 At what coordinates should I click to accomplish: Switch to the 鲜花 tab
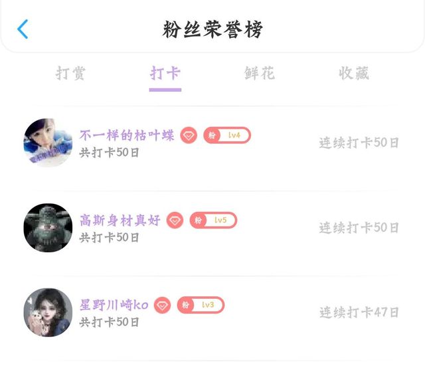tap(260, 73)
